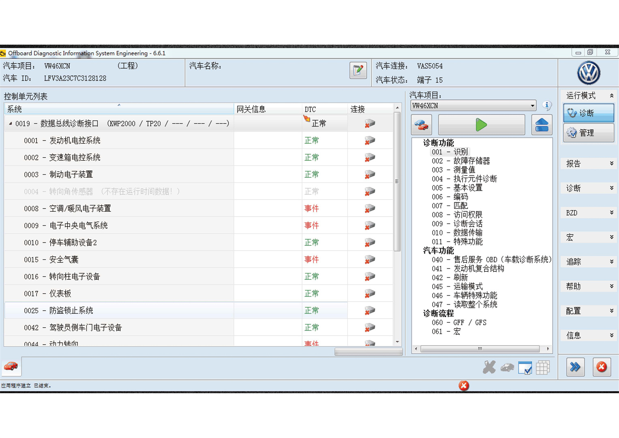Click the control unit list vertical scrollbar
Screen dimensions: 619x438
(x=397, y=181)
